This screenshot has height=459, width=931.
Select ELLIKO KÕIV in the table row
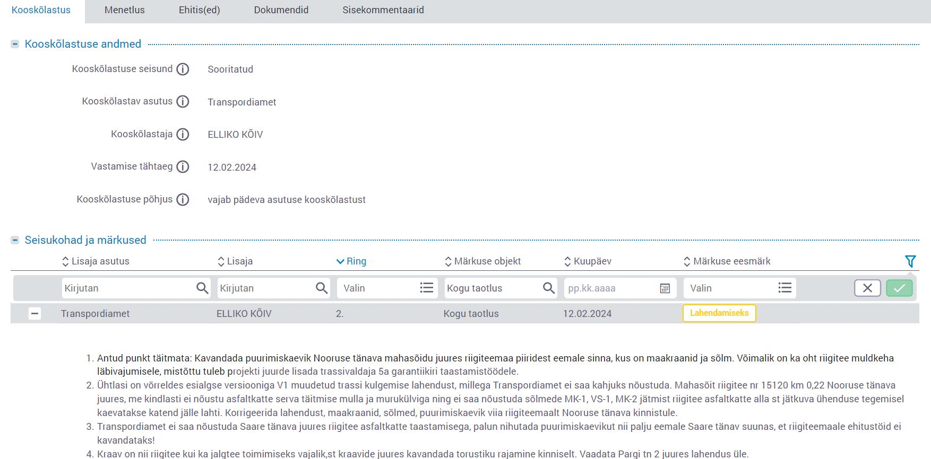tap(244, 314)
